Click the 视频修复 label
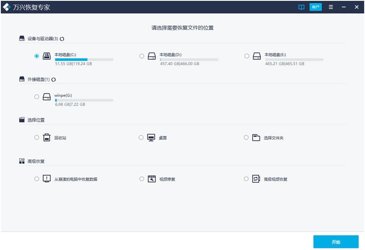365x250 pixels. [167, 179]
